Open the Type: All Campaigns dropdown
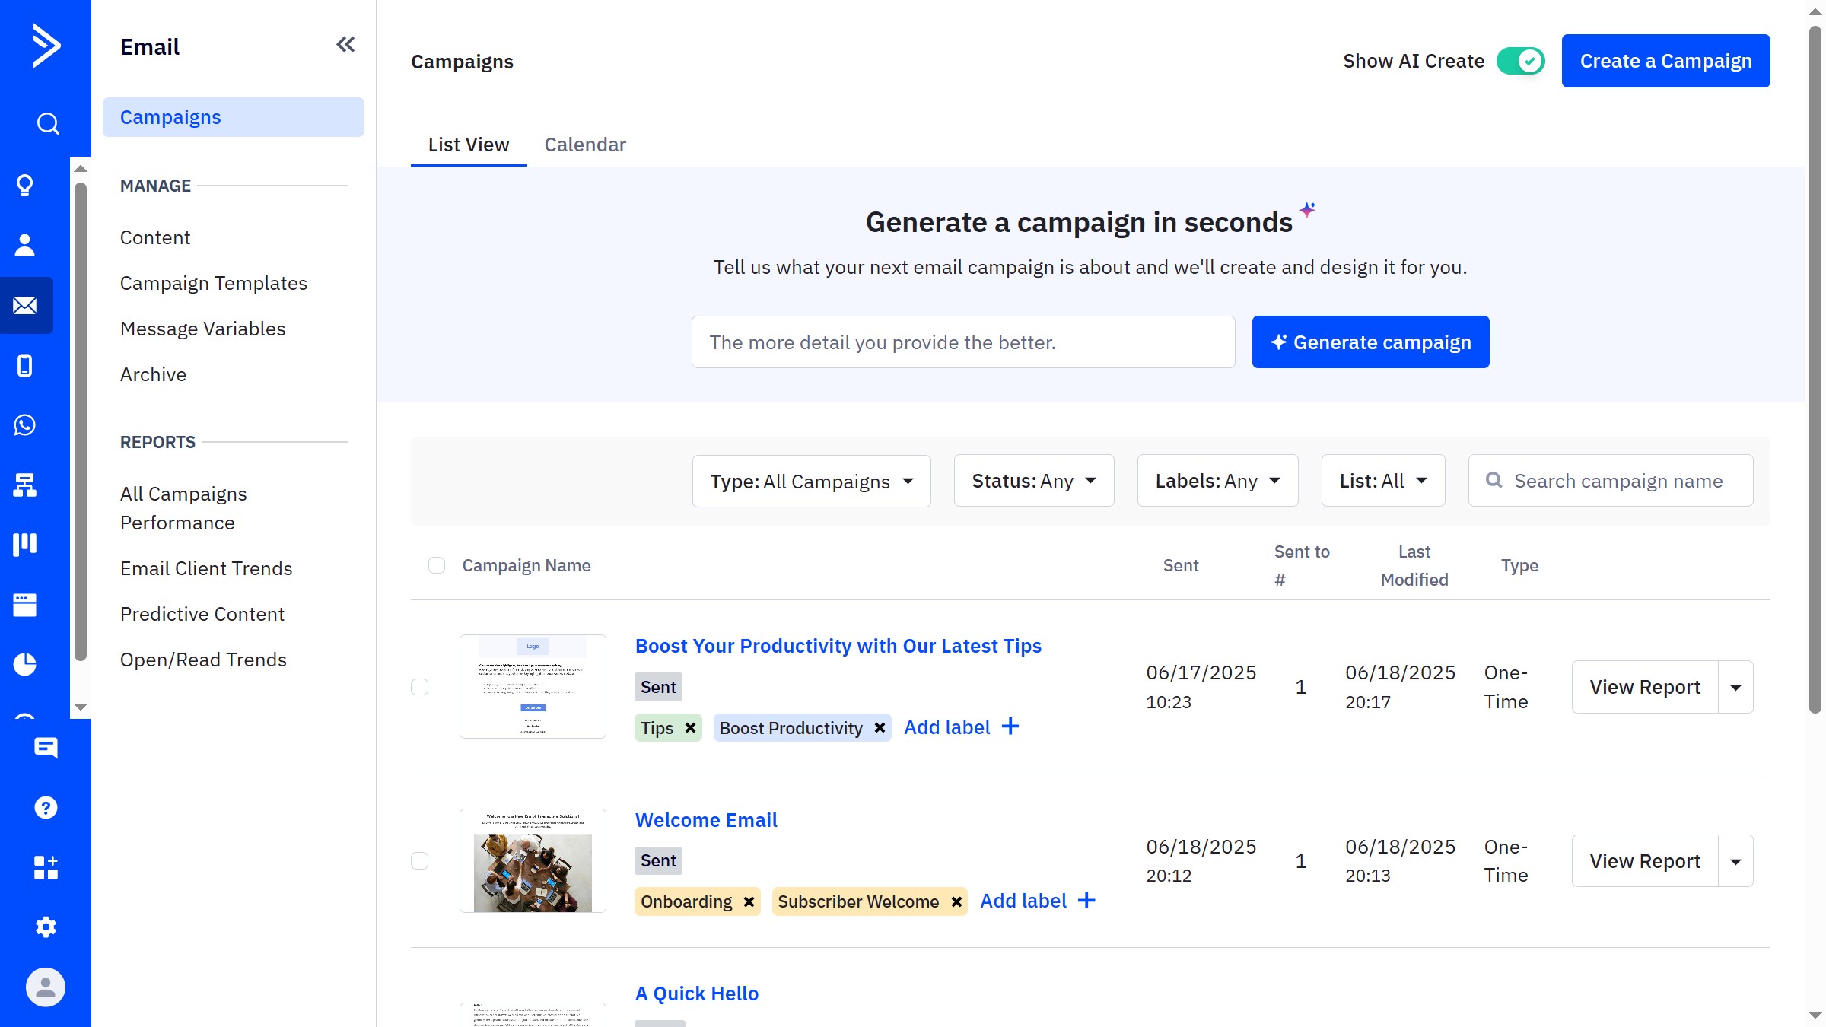The image size is (1826, 1027). (x=810, y=481)
